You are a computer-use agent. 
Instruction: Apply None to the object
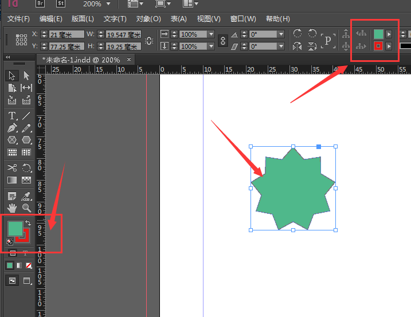tap(29, 265)
